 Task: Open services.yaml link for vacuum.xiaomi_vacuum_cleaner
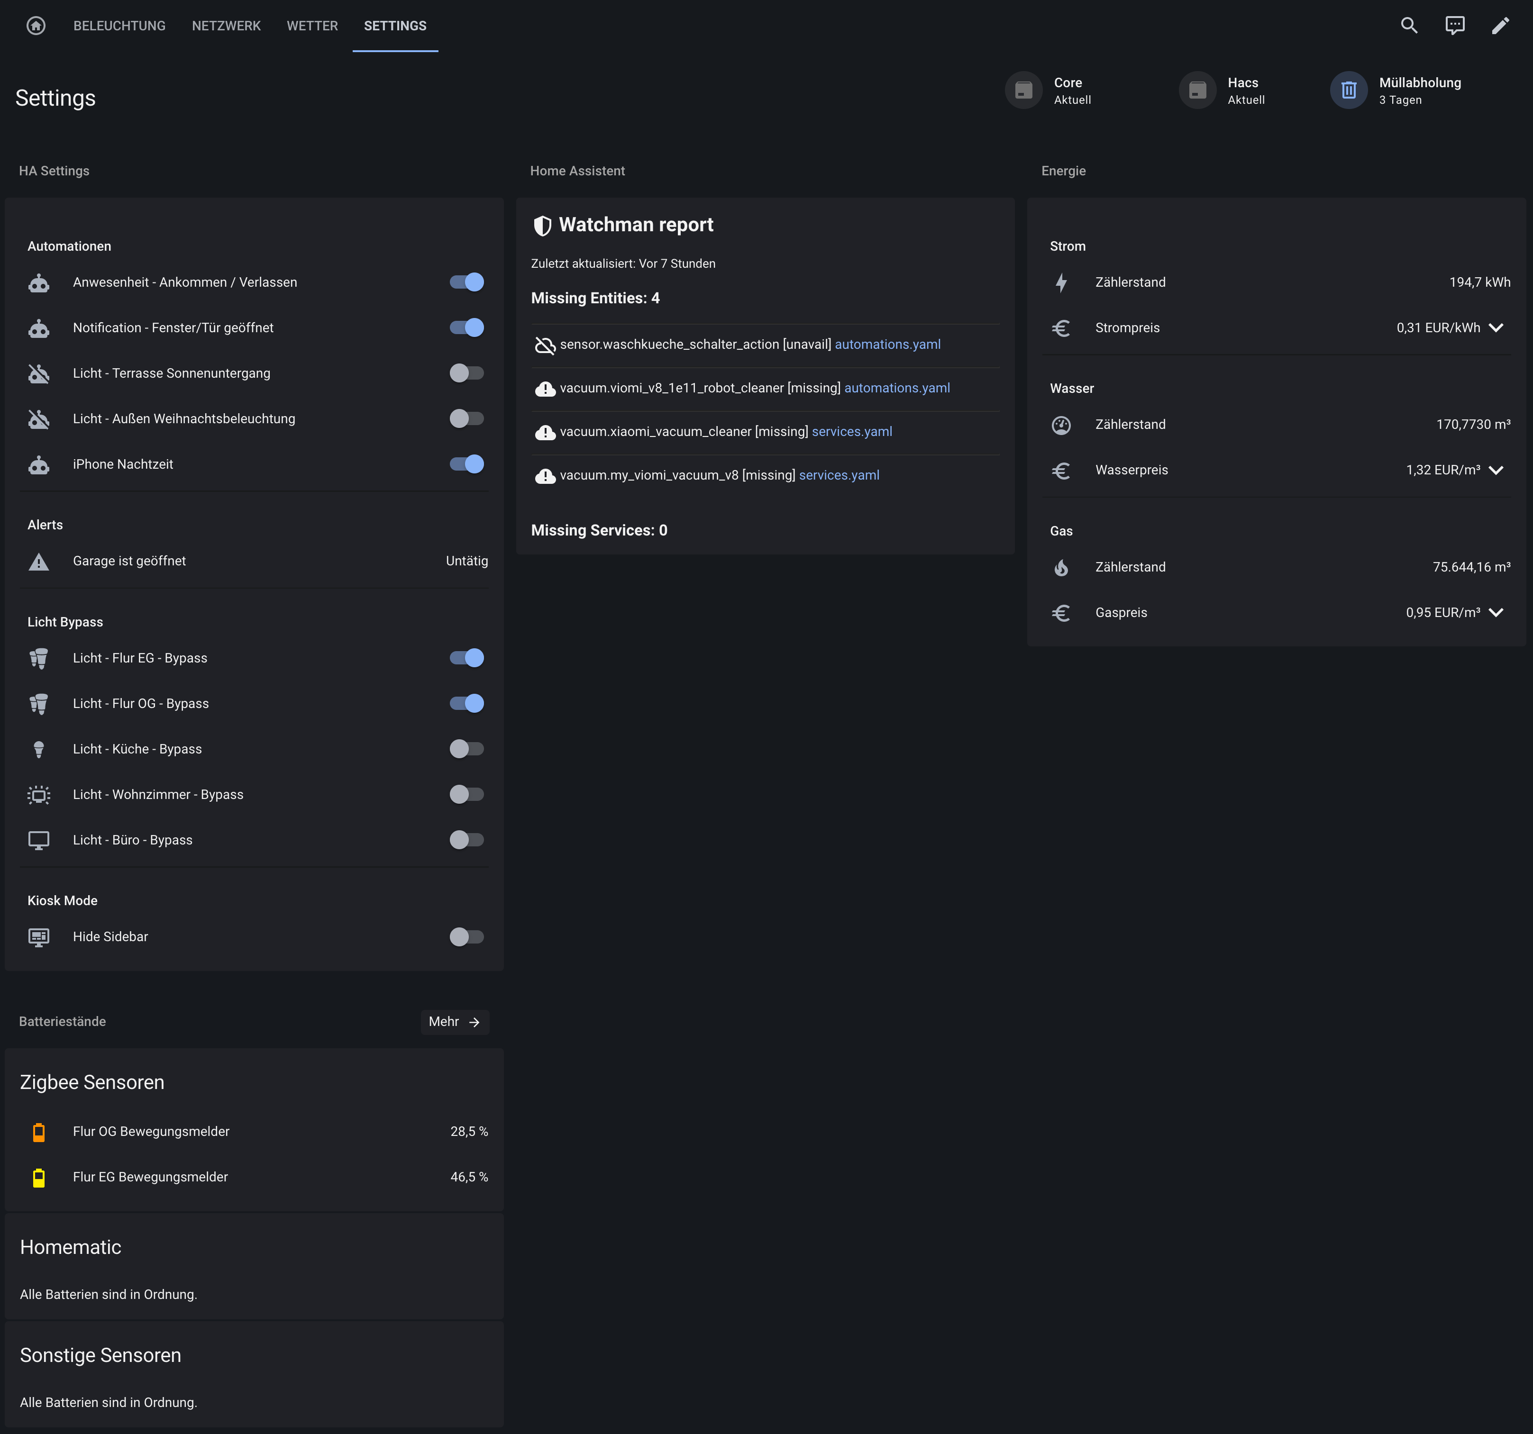[852, 432]
